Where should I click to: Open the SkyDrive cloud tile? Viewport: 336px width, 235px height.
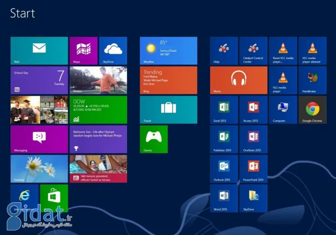113,51
